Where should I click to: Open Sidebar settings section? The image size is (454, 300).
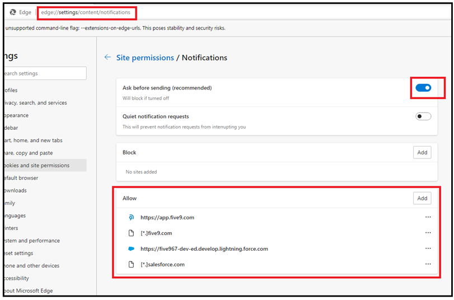45,128
